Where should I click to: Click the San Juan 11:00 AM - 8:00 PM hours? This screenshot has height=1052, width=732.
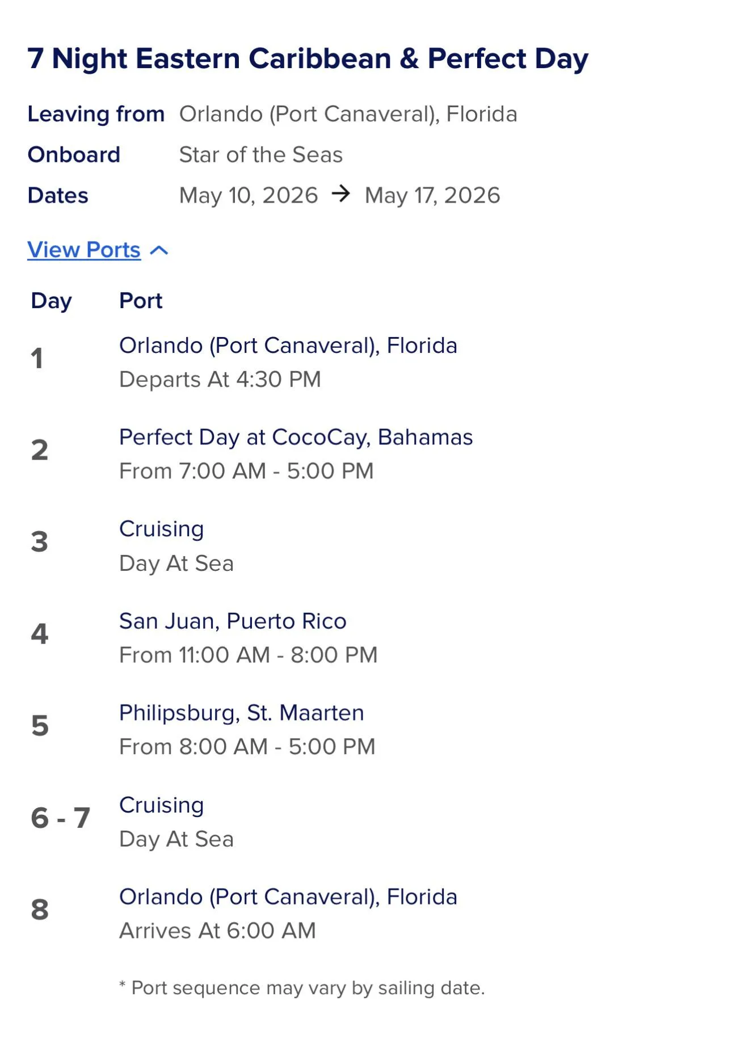(248, 655)
